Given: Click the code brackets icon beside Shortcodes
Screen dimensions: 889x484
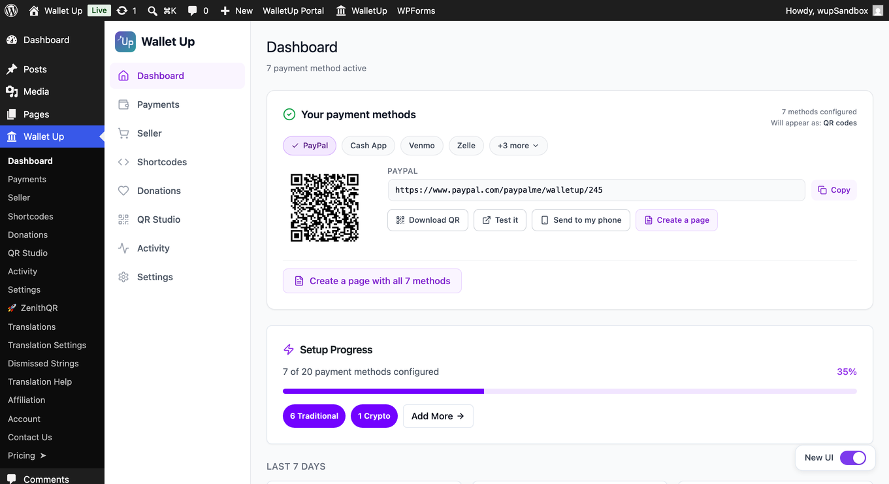Looking at the screenshot, I should pyautogui.click(x=123, y=162).
